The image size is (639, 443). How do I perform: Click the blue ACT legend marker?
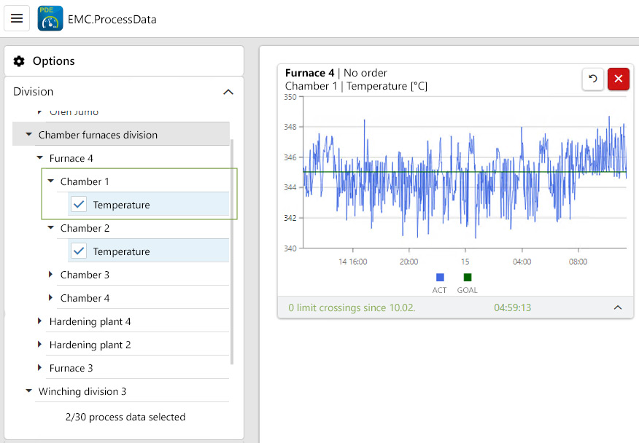coord(440,278)
